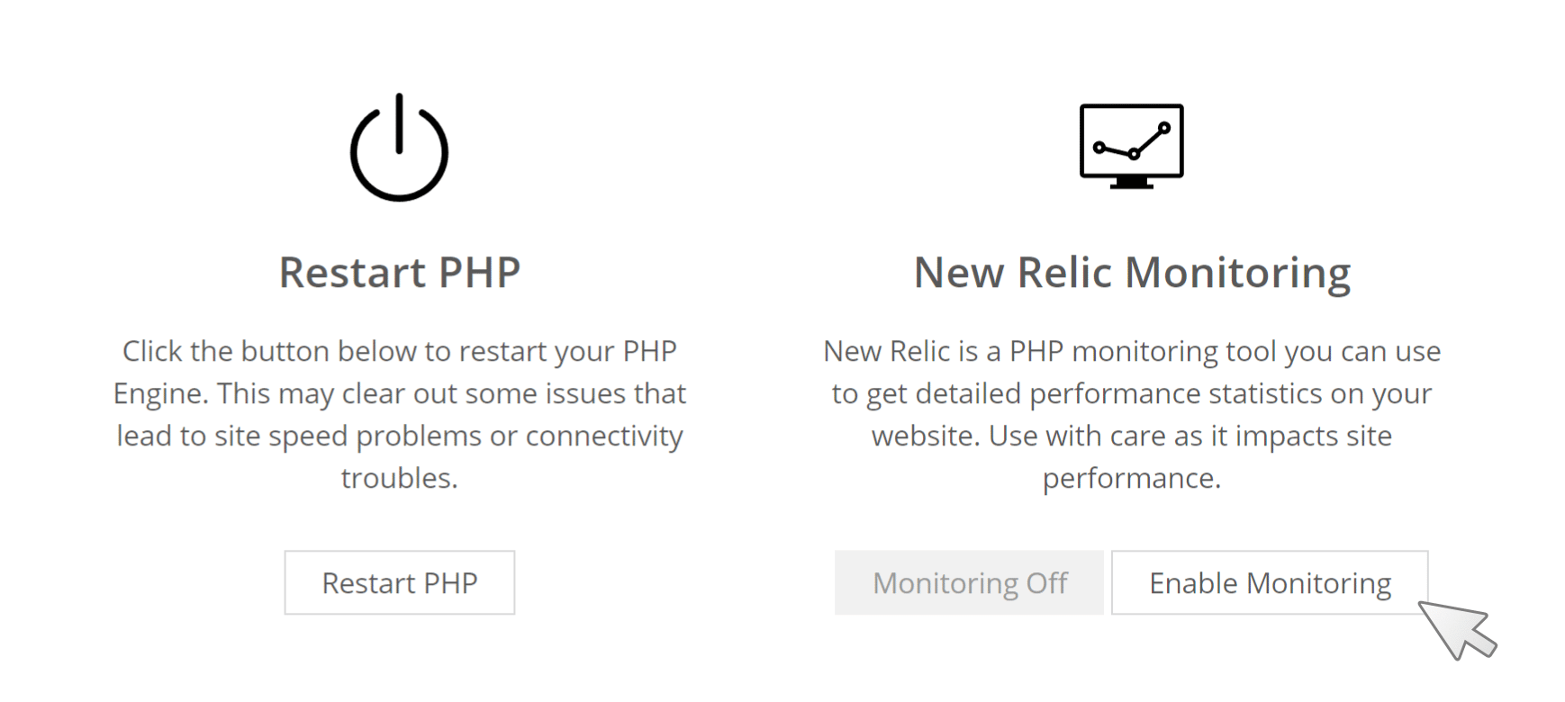The height and width of the screenshot is (702, 1565).
Task: Click the rising line chart inside monitor icon
Action: point(1132,140)
